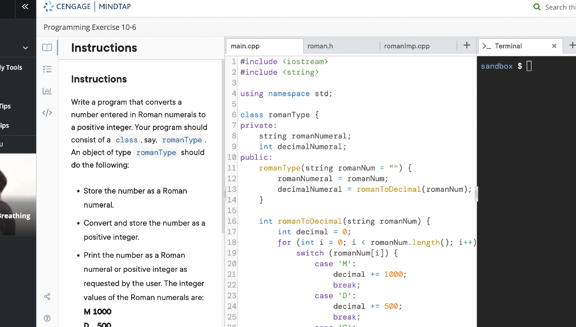Screen dimensions: 576x327
Task: Open the bar chart progress icon
Action: pos(47,90)
